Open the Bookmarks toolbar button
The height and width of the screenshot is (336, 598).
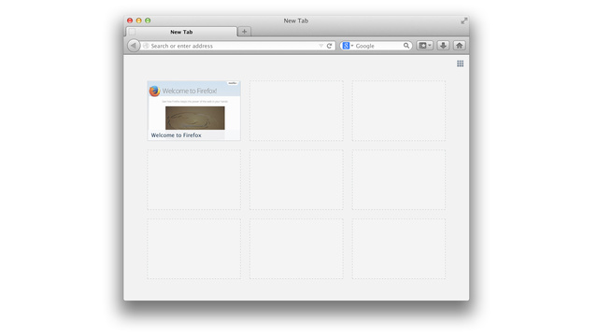[x=422, y=46]
